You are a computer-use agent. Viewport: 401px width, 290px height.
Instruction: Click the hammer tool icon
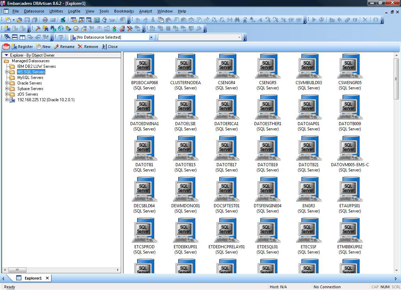(x=38, y=29)
